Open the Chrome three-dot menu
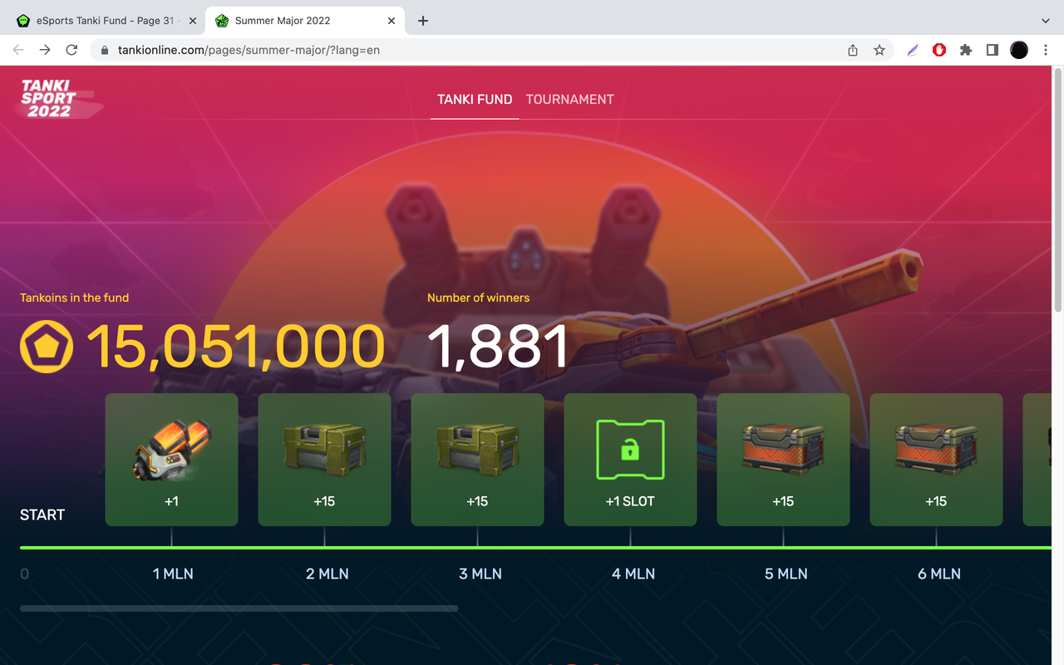This screenshot has width=1064, height=665. [x=1046, y=50]
